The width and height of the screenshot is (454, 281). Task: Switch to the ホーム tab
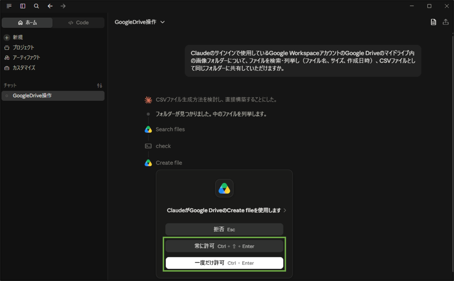pyautogui.click(x=27, y=23)
